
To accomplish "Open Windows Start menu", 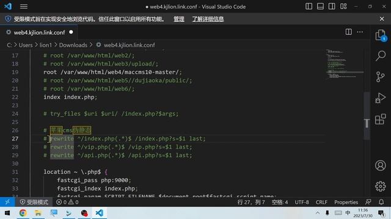I will point(7,213).
